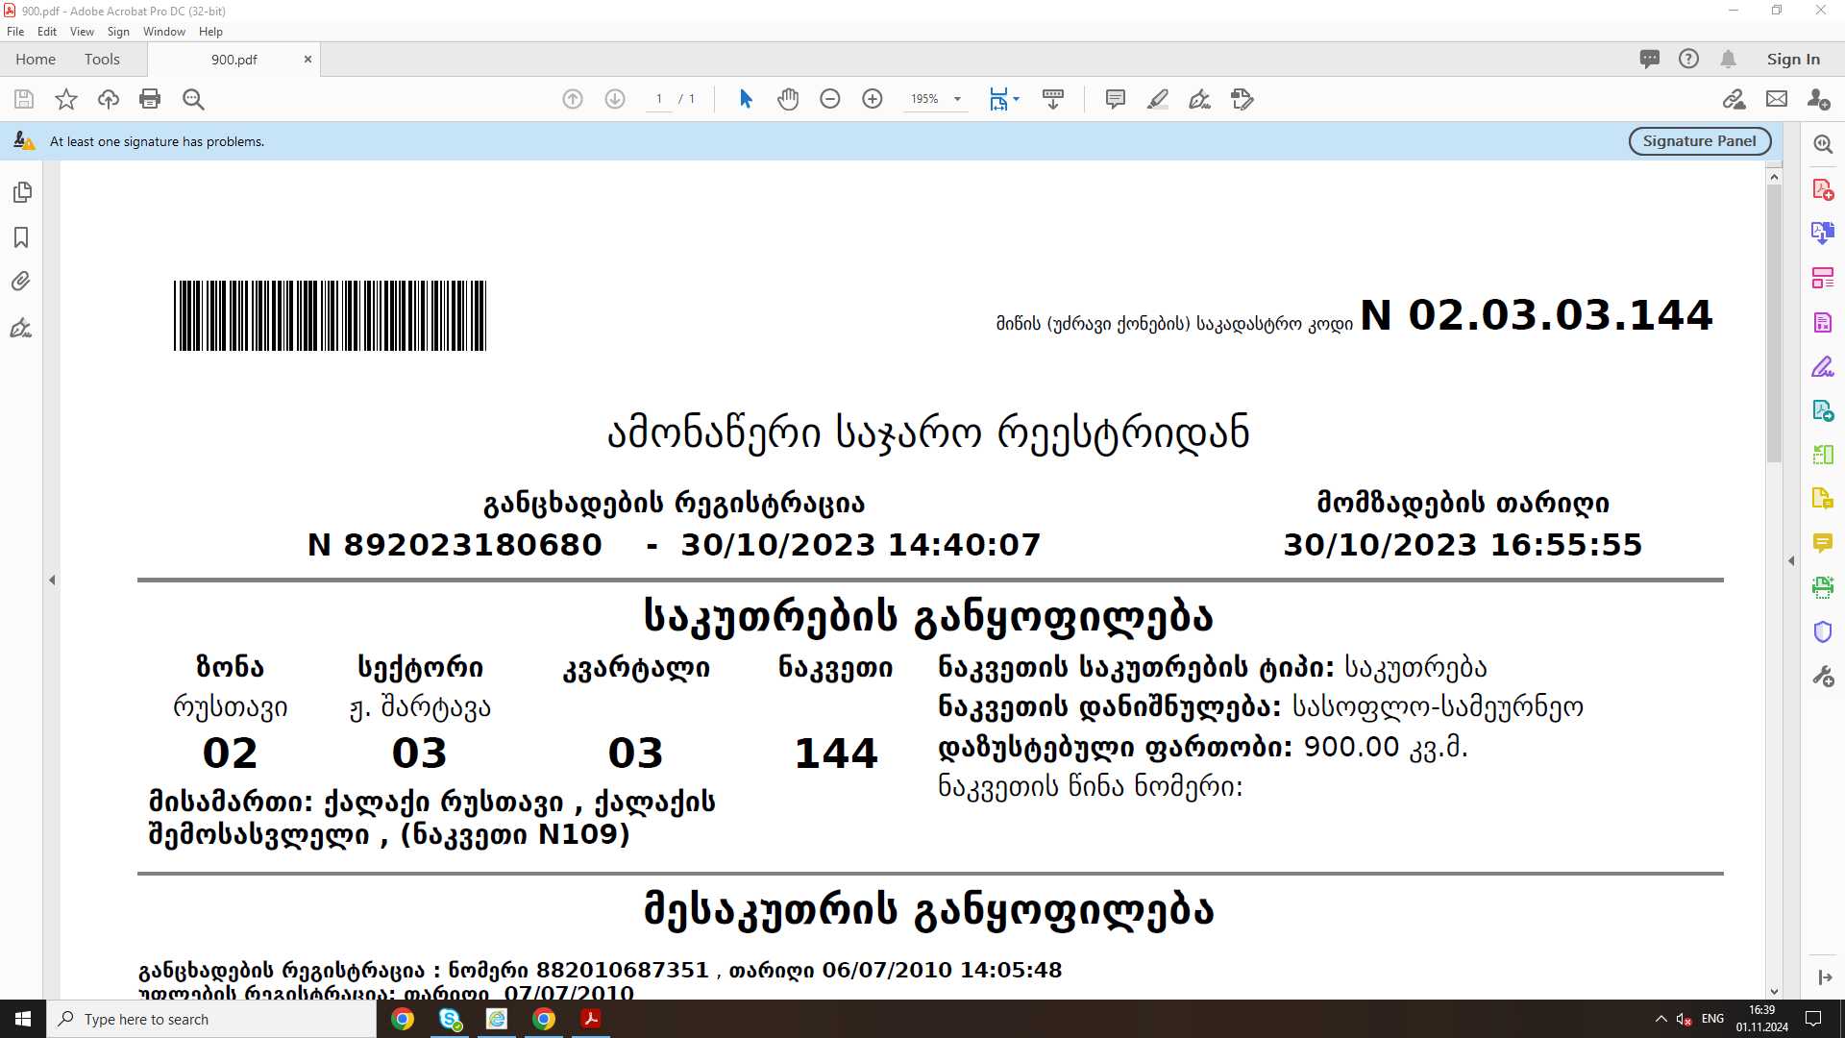Image resolution: width=1845 pixels, height=1038 pixels.
Task: Expand the fit page options dropdown
Action: coord(1017,99)
